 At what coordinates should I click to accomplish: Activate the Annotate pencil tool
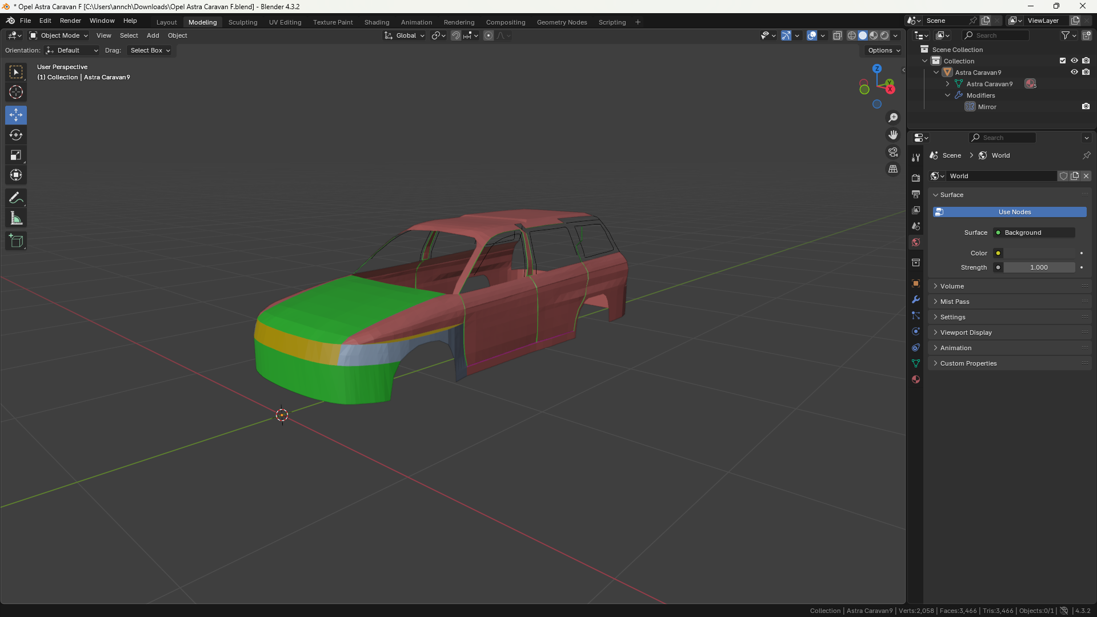coord(16,198)
